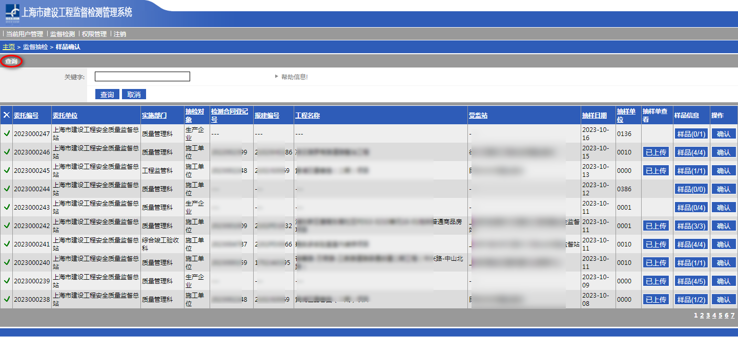Select the 查询 tab circled in red
This screenshot has width=738, height=337.
[11, 61]
